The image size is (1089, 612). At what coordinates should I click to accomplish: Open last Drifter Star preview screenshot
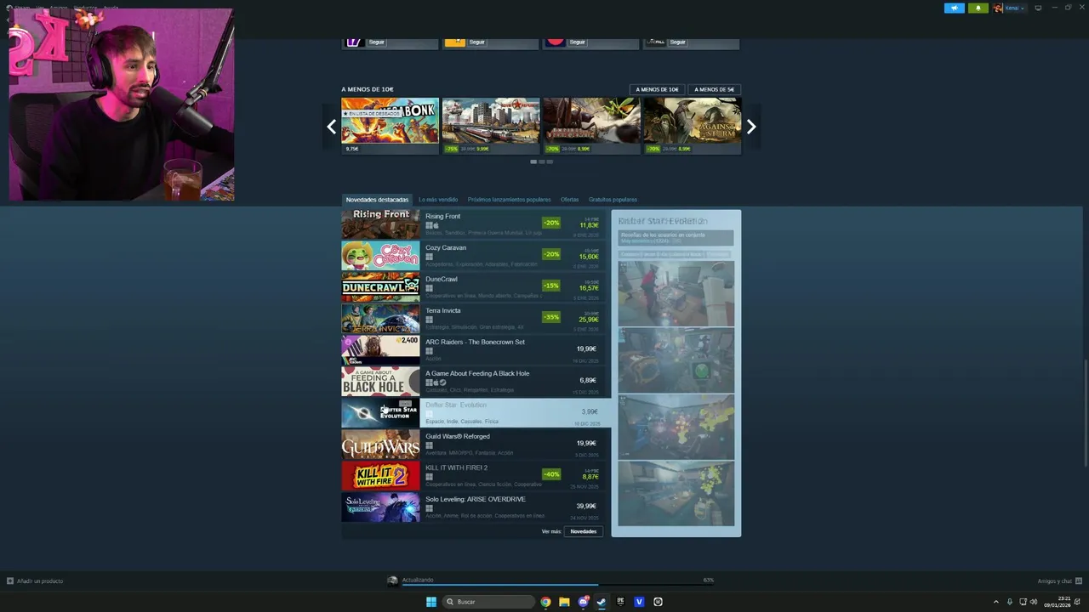[x=676, y=493]
